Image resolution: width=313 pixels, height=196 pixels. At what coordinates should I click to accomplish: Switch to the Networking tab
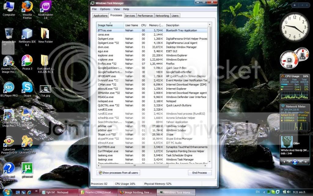point(162,16)
